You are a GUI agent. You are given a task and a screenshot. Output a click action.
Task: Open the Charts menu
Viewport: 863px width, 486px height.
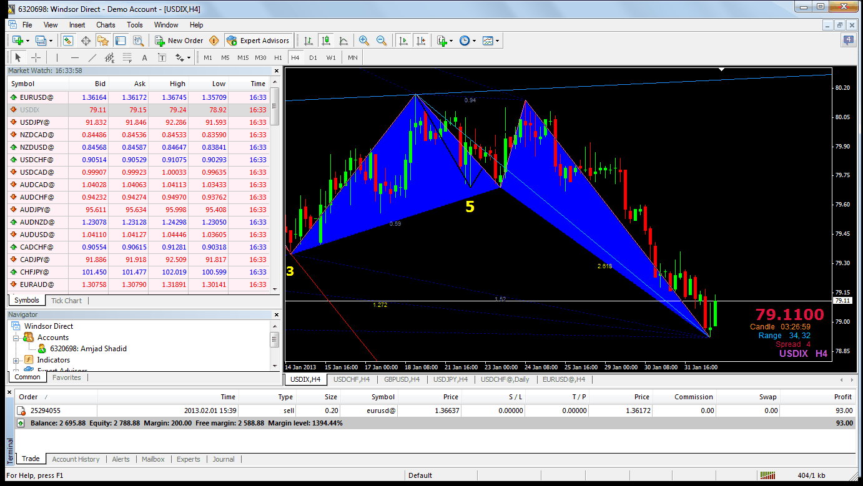click(106, 25)
